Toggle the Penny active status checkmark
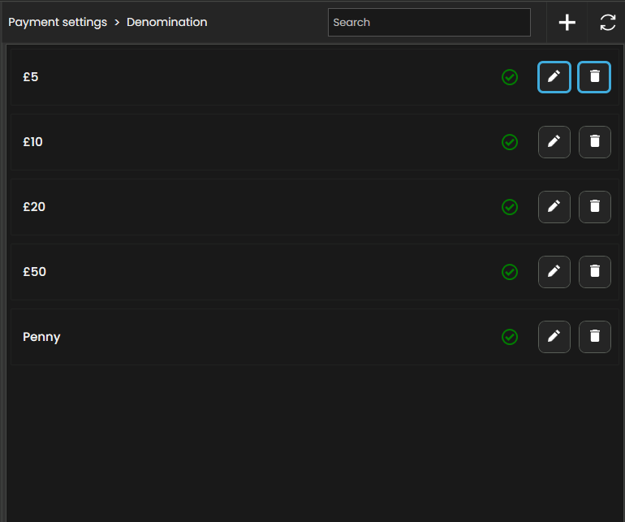The width and height of the screenshot is (625, 522). pos(510,337)
